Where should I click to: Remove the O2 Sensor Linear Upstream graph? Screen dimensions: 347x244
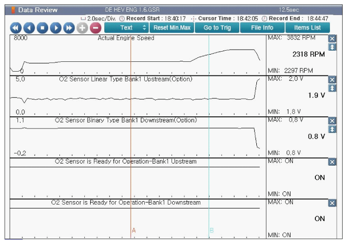pos(332,80)
